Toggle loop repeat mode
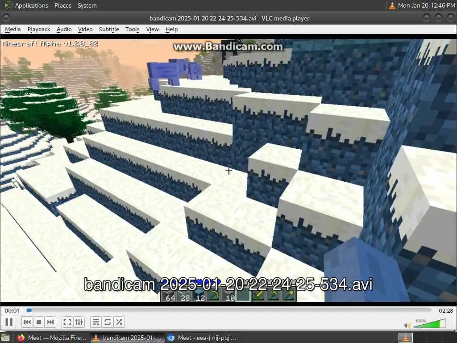Screen dimensions: 457x343 [x=107, y=322]
